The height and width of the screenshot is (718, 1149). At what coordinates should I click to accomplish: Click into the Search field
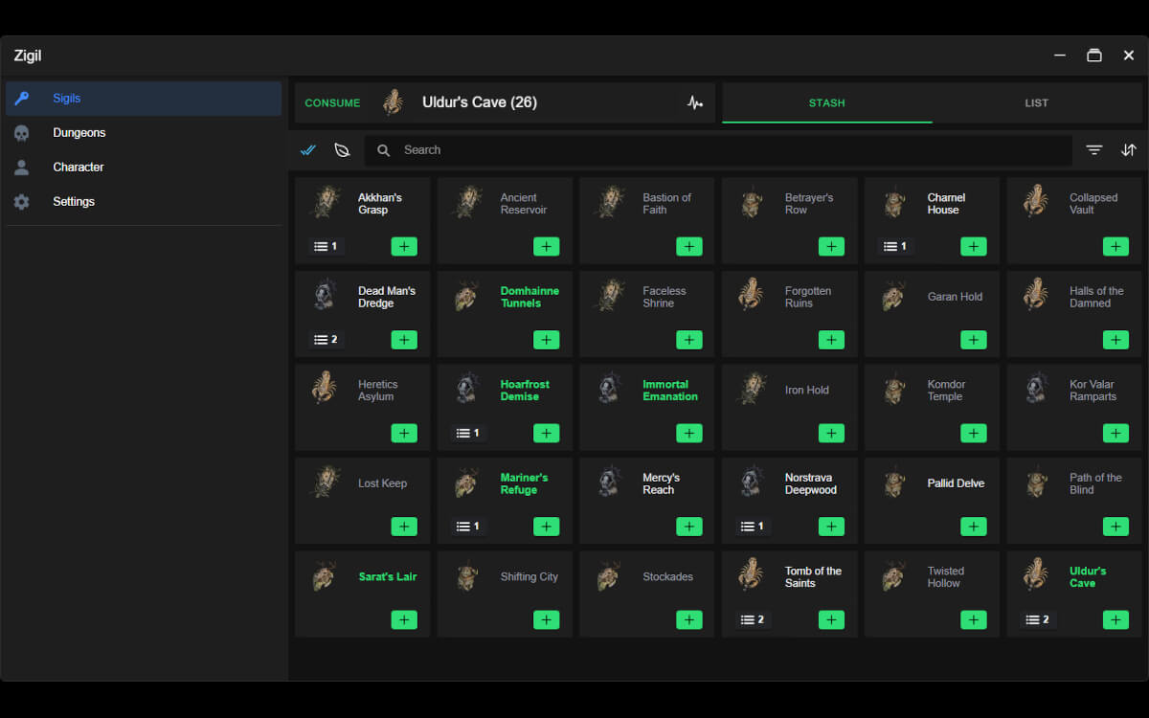click(728, 150)
